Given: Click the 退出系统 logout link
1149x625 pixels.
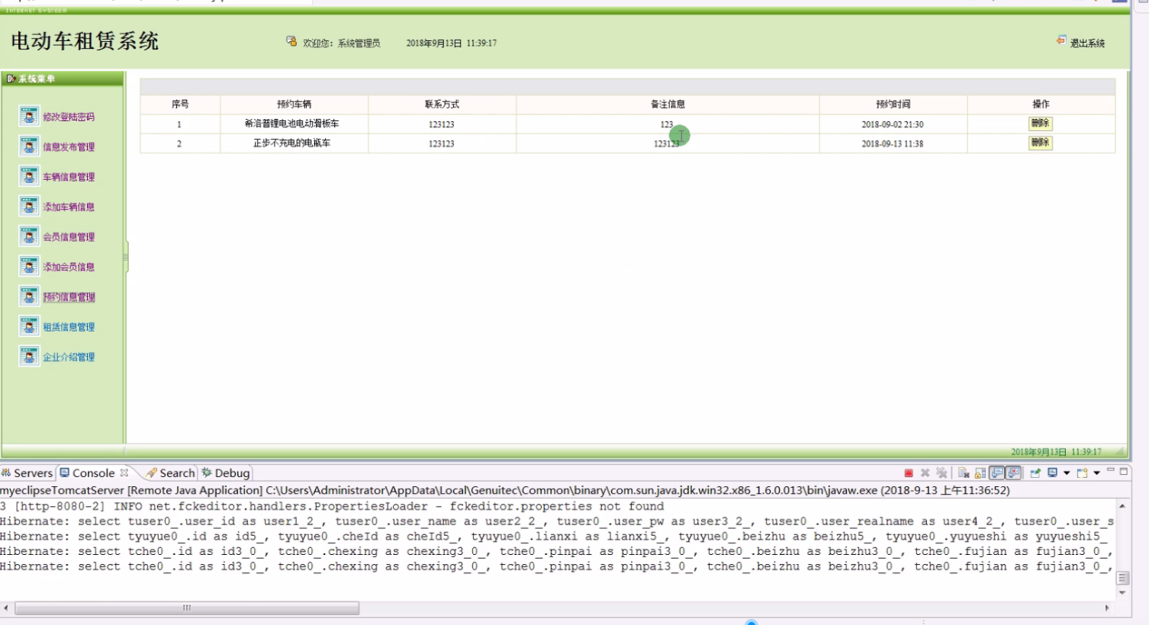Looking at the screenshot, I should pyautogui.click(x=1087, y=43).
